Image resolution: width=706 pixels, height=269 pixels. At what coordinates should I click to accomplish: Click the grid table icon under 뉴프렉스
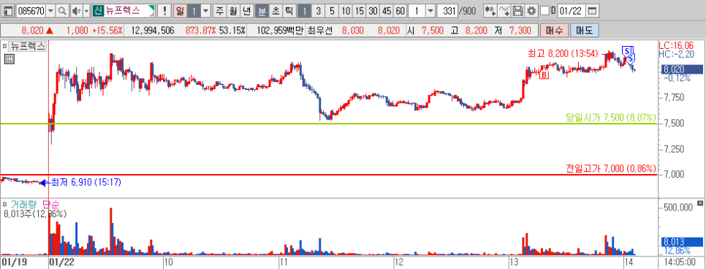tap(9, 58)
